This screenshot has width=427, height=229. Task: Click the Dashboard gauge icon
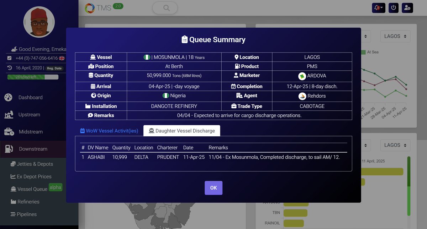[x=9, y=97]
